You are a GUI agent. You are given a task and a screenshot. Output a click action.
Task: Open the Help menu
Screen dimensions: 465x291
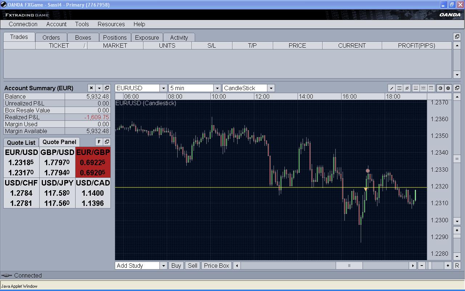pyautogui.click(x=139, y=24)
